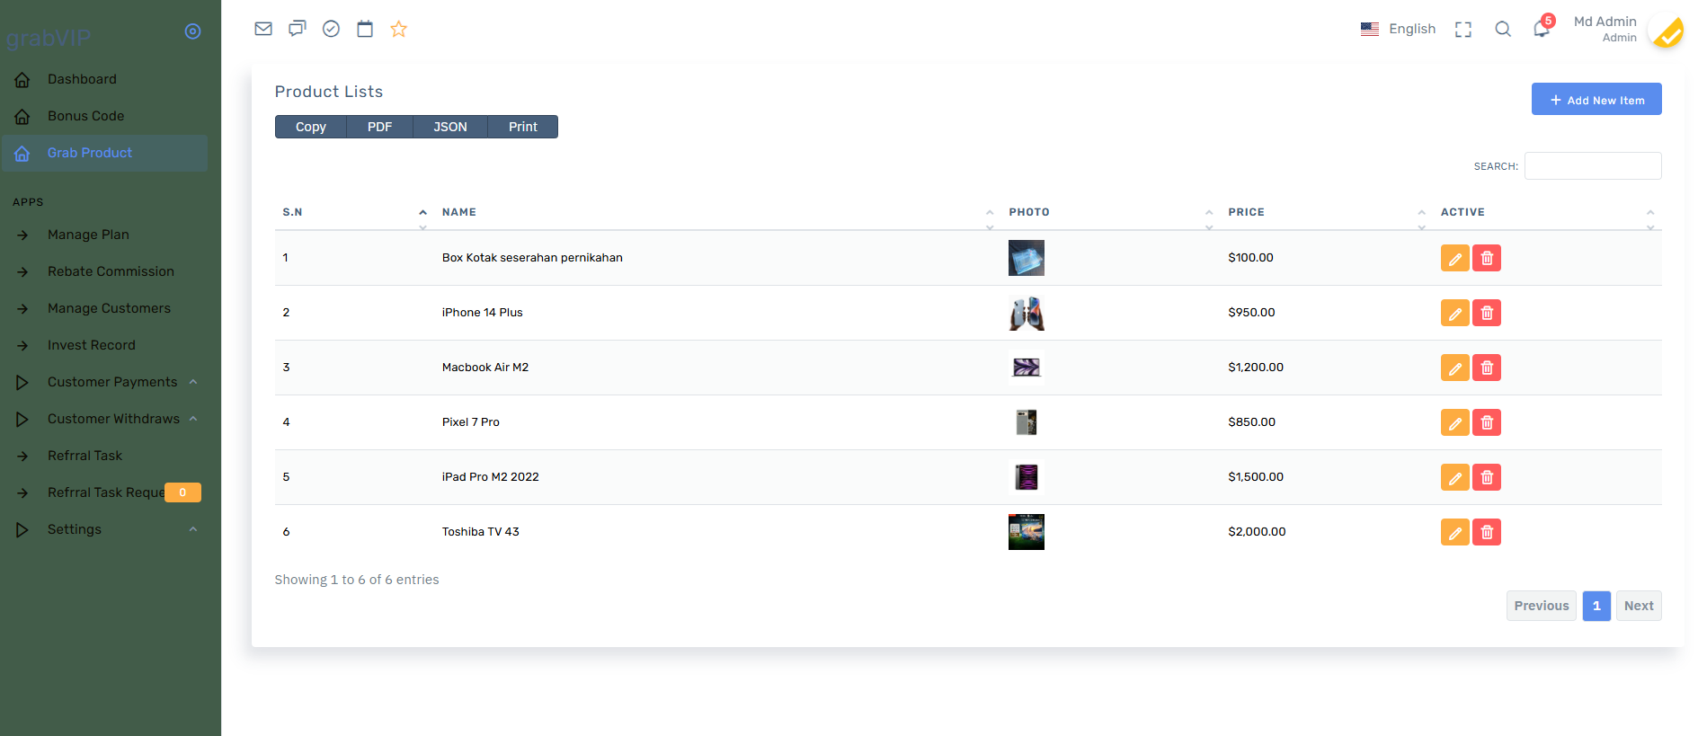This screenshot has width=1698, height=736.
Task: Expand Customer Payments submenu
Action: 112,382
